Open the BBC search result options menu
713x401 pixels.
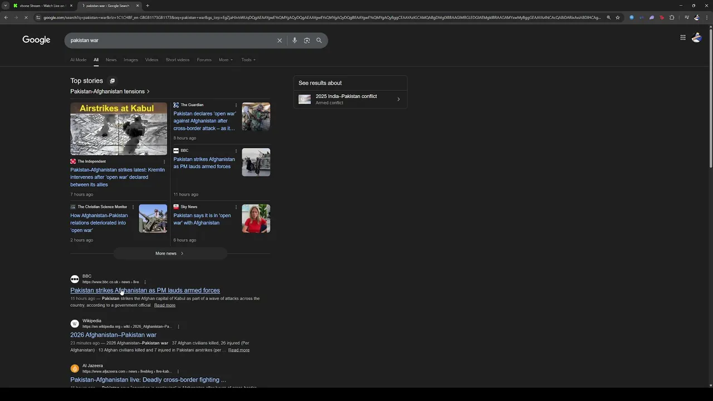coord(145,282)
